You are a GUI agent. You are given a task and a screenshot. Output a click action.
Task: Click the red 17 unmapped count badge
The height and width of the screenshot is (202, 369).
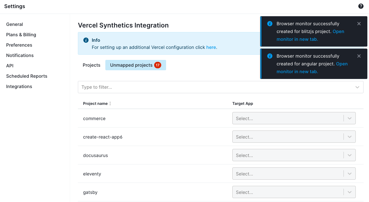point(158,65)
